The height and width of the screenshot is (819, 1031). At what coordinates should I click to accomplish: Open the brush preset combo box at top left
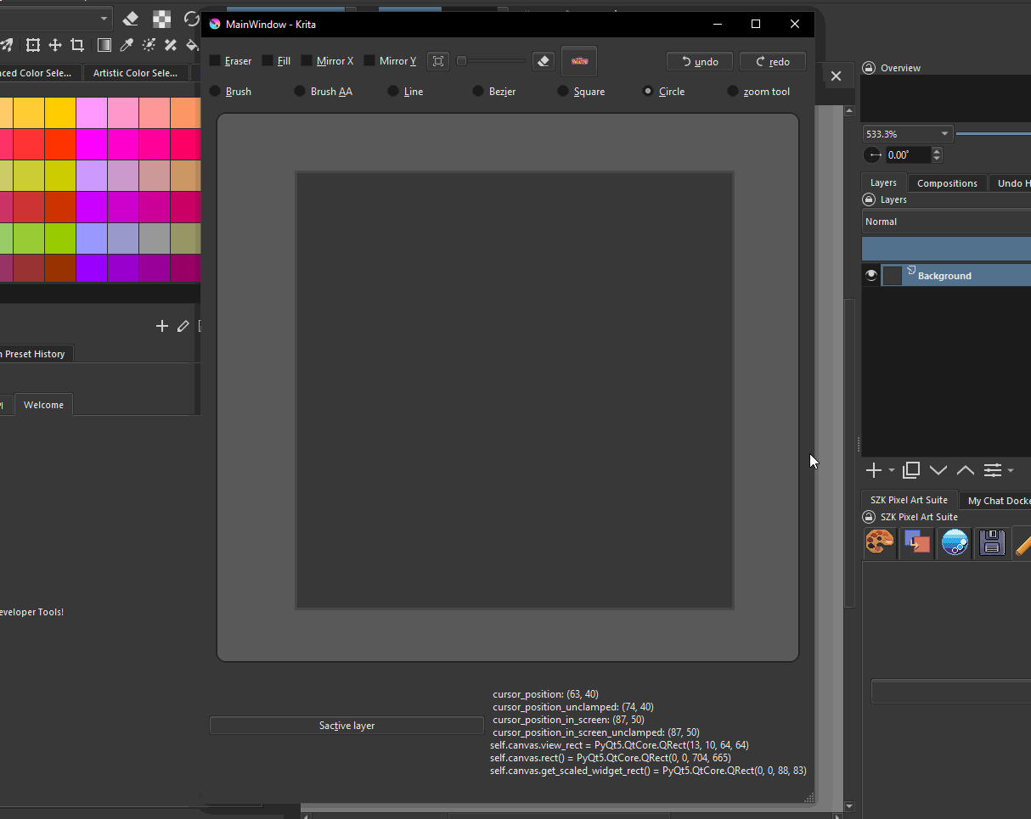(x=56, y=19)
